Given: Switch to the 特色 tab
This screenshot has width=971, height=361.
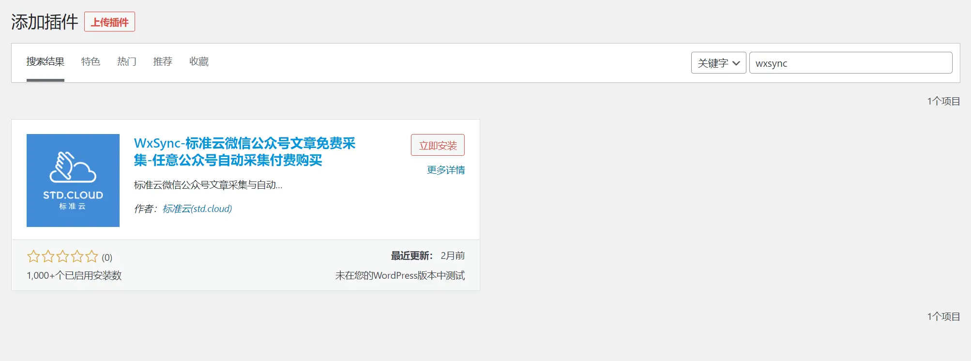Looking at the screenshot, I should point(91,62).
